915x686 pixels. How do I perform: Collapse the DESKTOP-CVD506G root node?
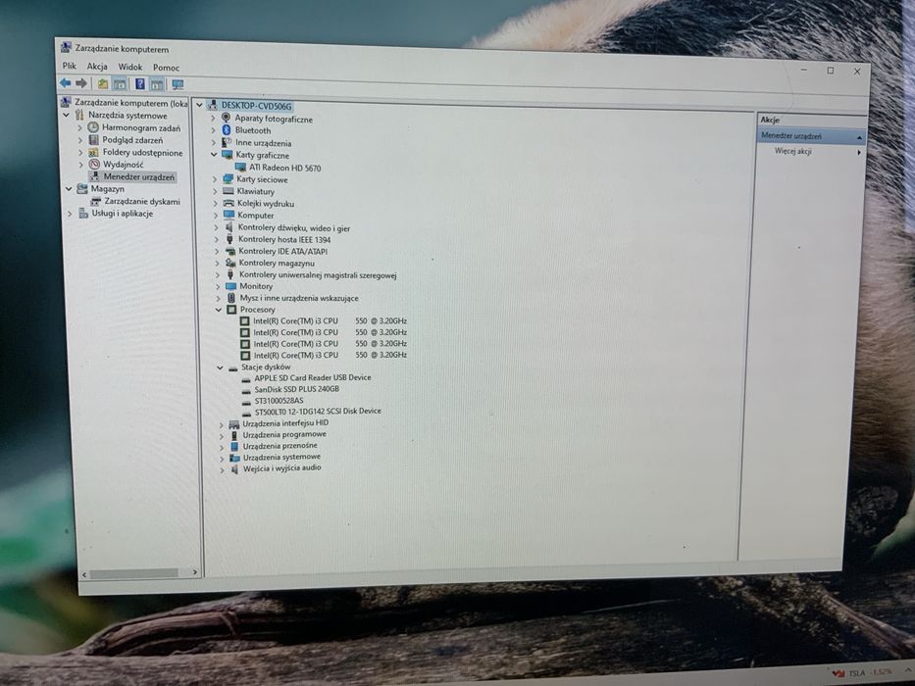[199, 105]
